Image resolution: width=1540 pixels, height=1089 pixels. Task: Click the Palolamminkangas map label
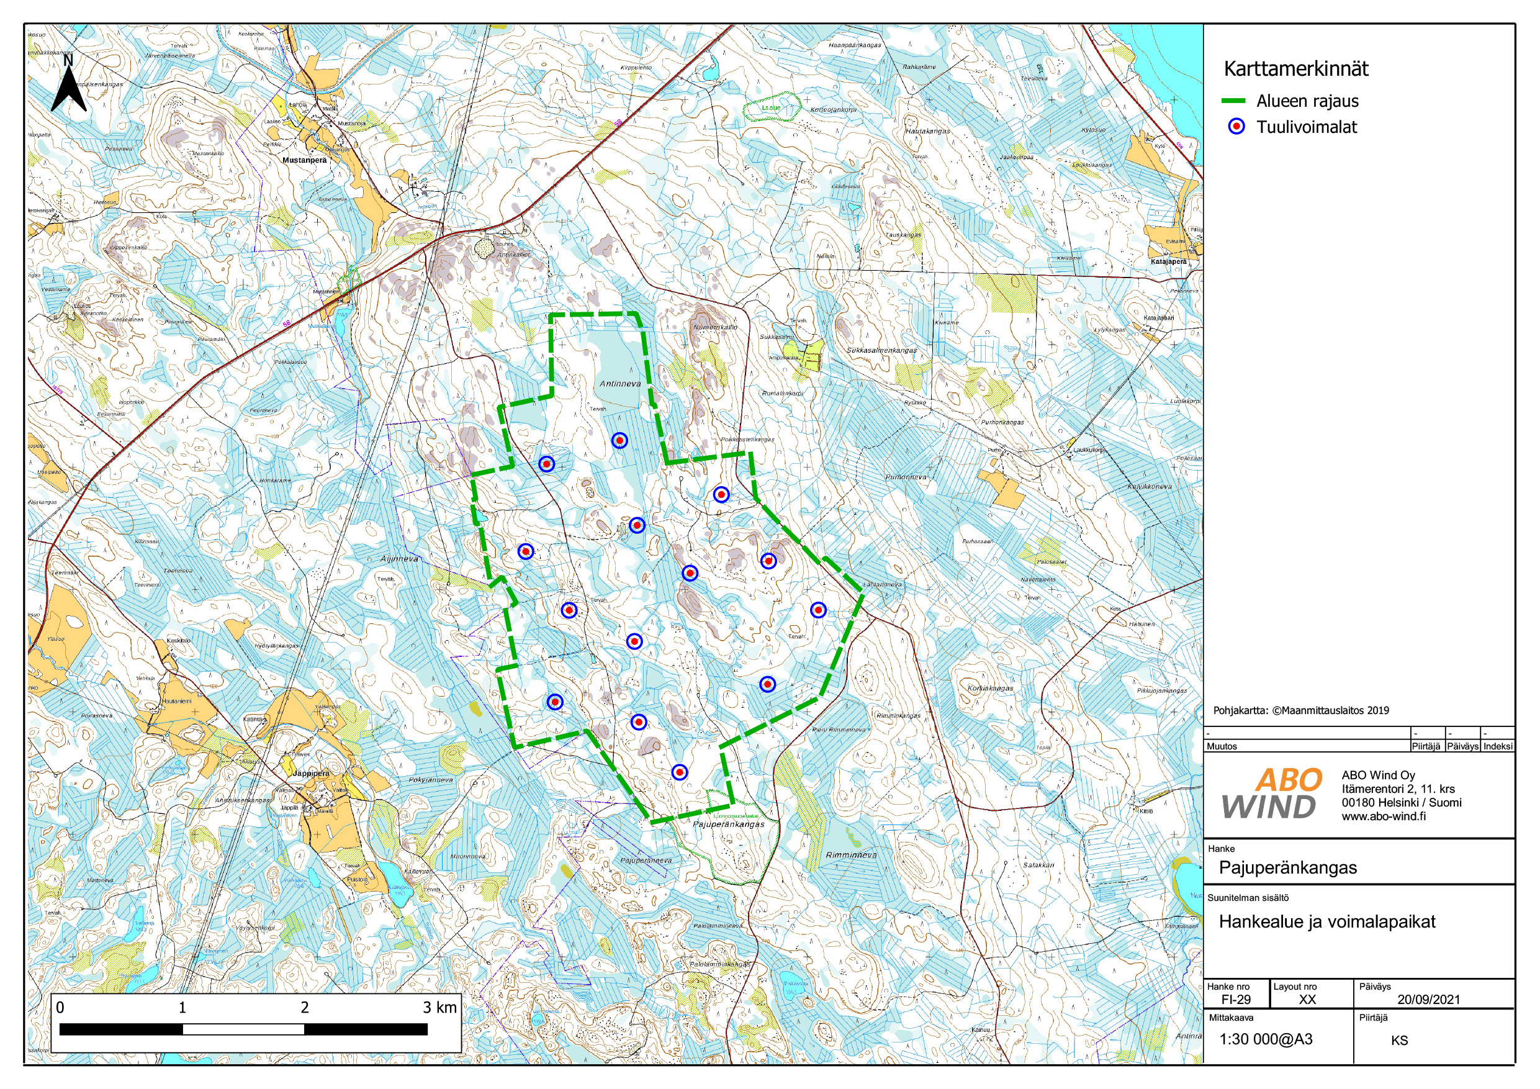pyautogui.click(x=719, y=964)
